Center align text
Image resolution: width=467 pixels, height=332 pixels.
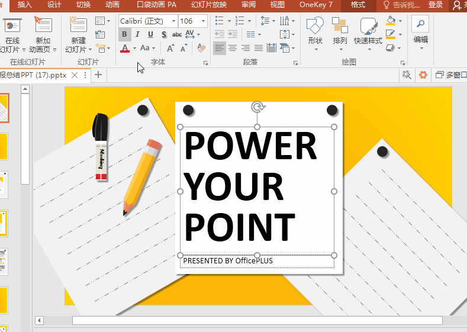tap(233, 48)
